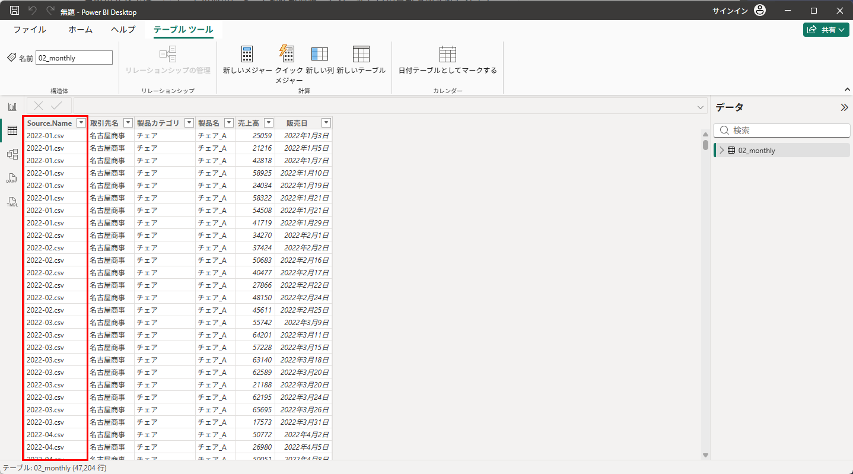Commit formula with the checkmark icon
This screenshot has height=474, width=853.
click(56, 106)
